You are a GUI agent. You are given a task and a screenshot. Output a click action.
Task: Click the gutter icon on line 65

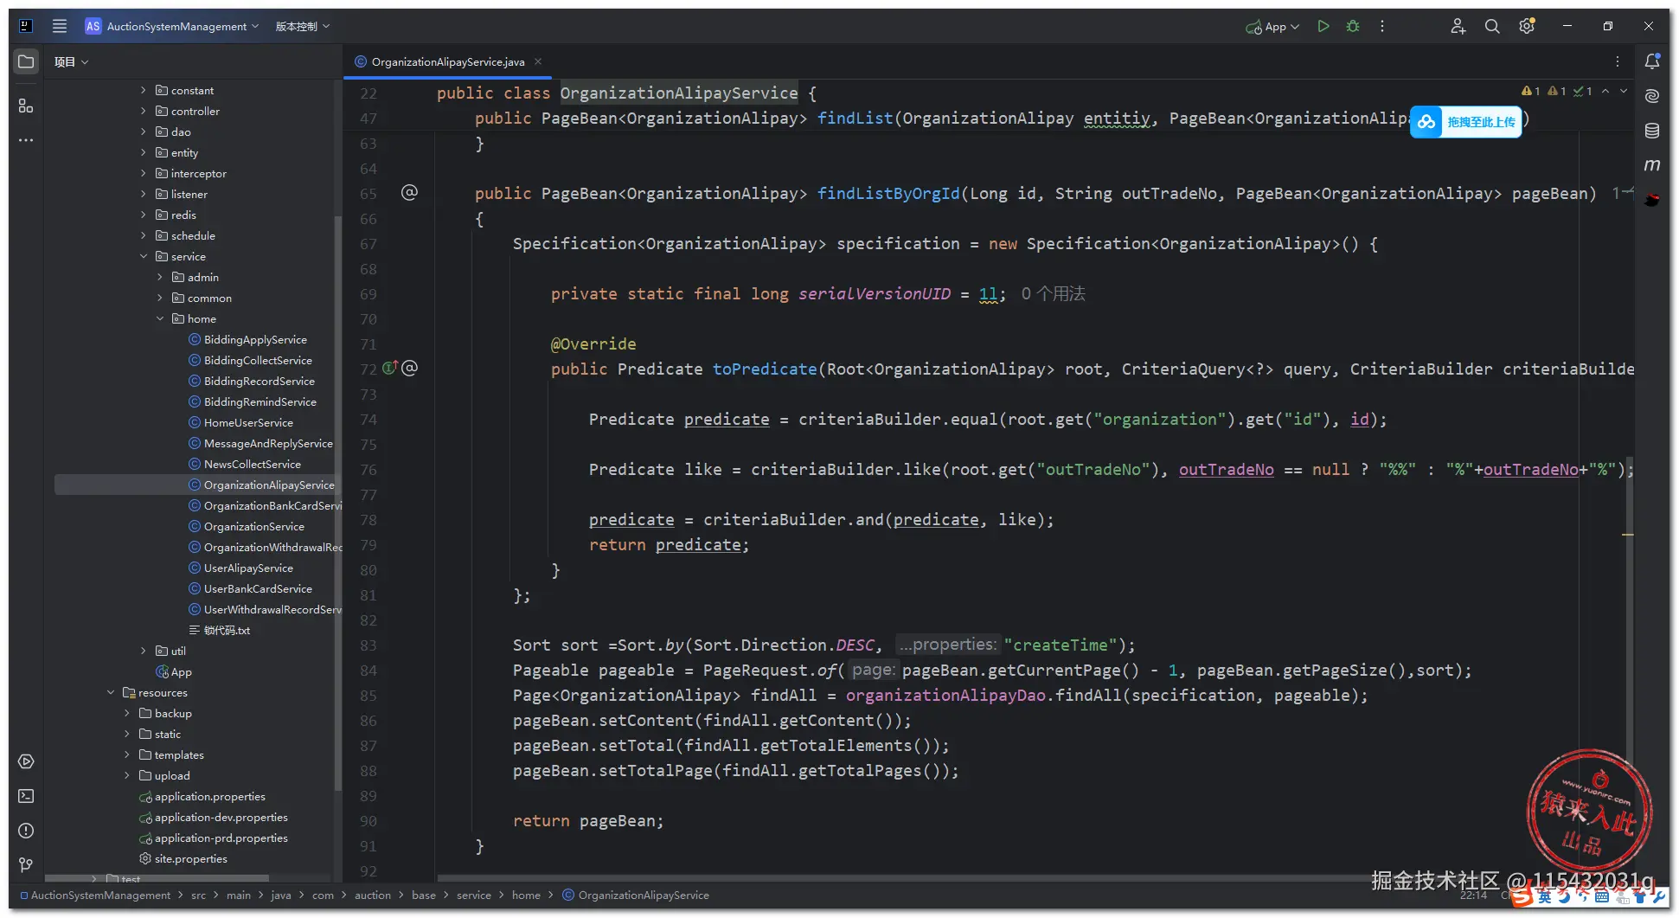coord(409,193)
